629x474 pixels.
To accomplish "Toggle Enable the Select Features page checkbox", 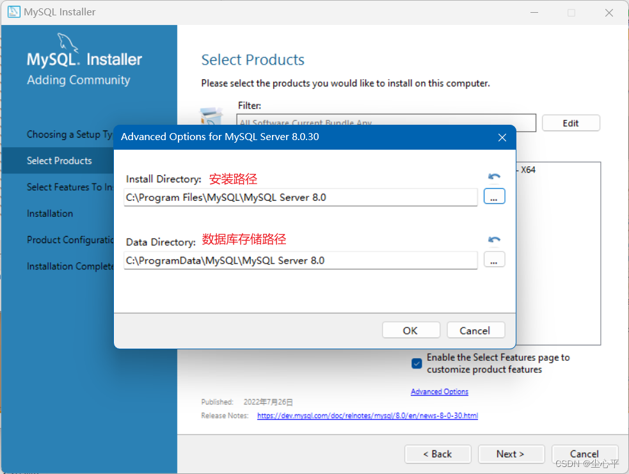I will 417,363.
